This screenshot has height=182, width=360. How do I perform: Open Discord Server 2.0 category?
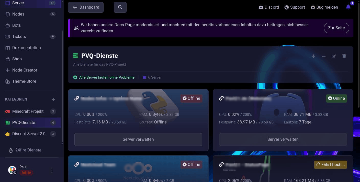coord(30,134)
